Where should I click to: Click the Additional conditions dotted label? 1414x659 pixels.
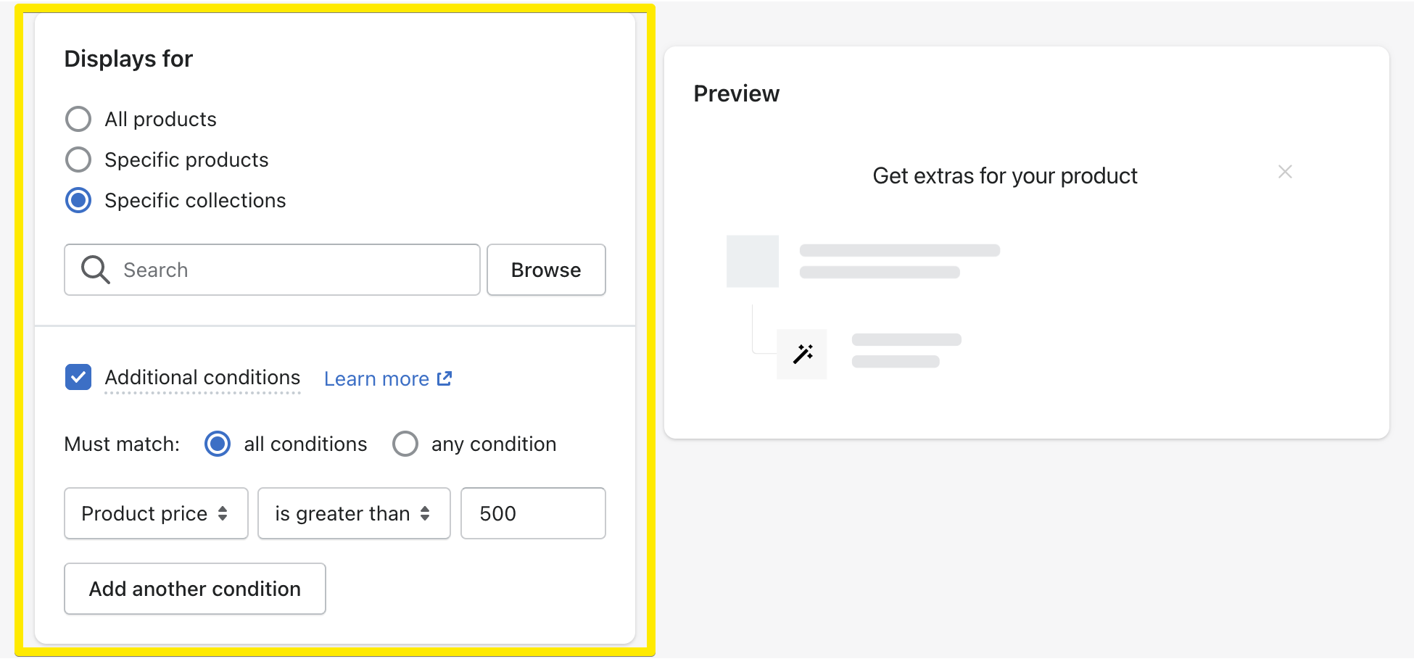click(x=202, y=378)
